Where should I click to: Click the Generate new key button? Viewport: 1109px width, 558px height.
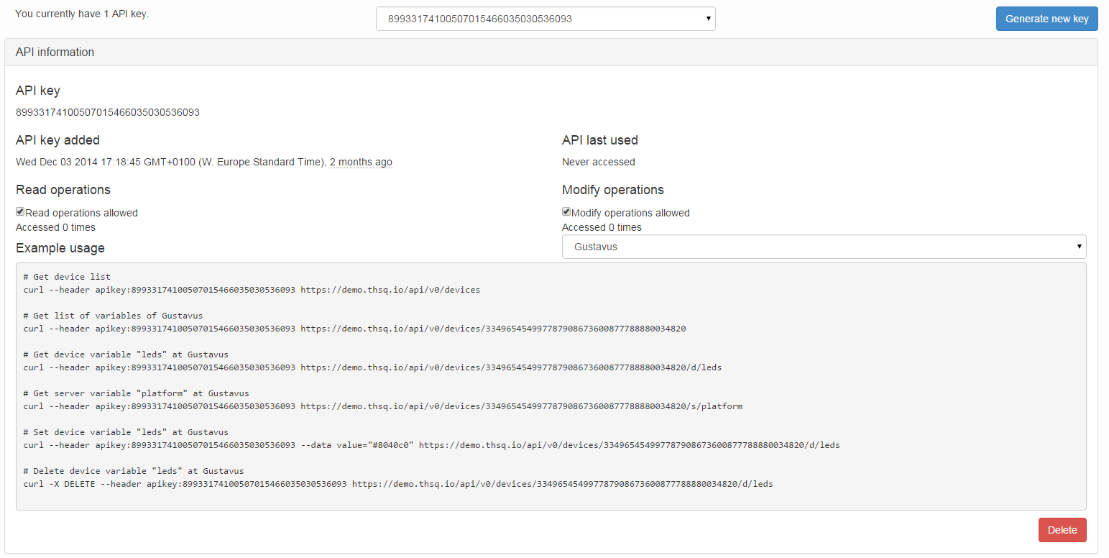tap(1046, 19)
